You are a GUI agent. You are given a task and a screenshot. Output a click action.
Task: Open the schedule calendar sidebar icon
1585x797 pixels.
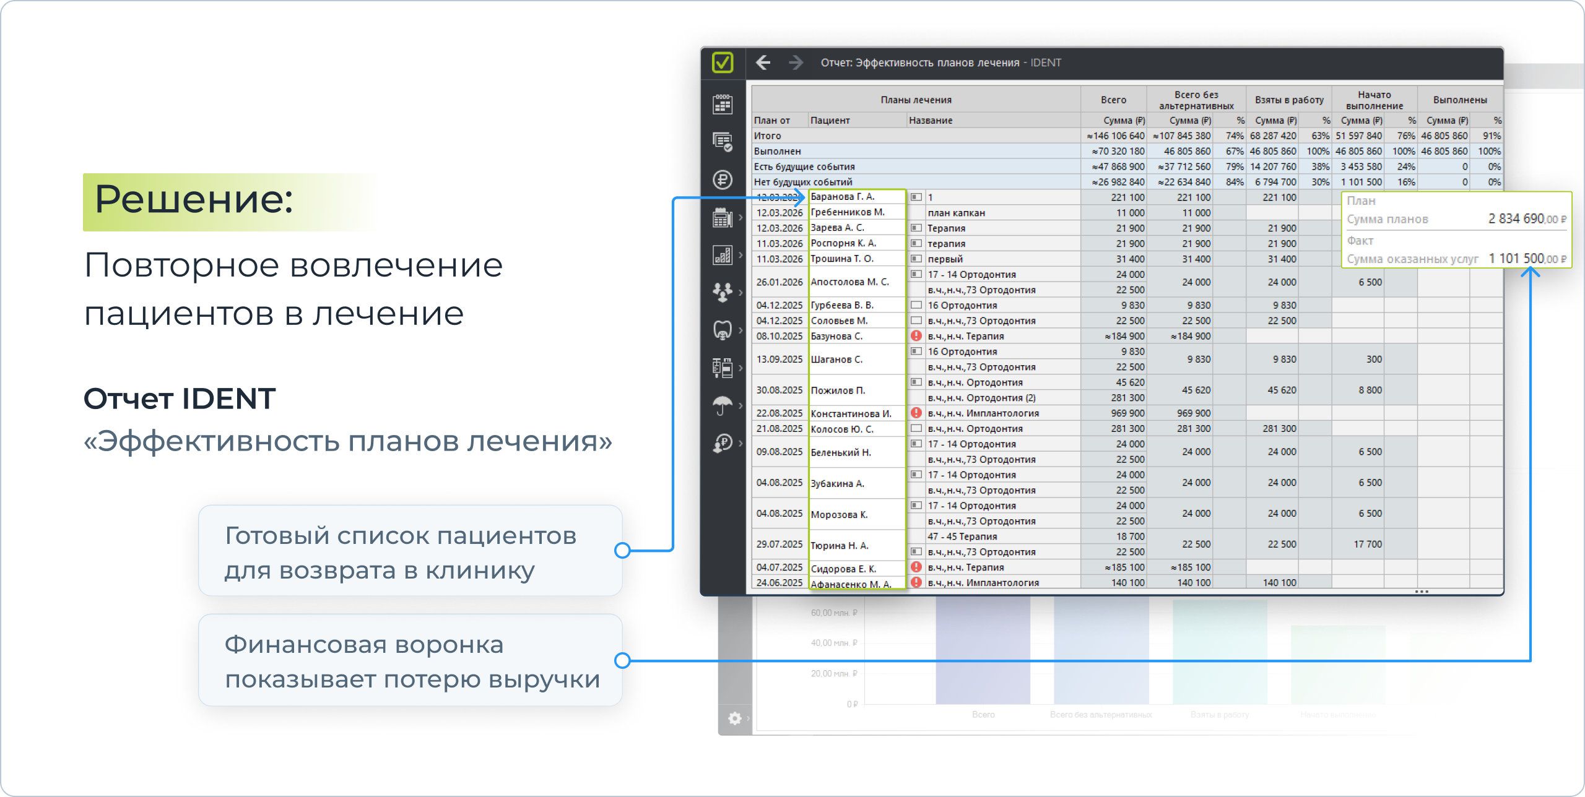coord(723,104)
